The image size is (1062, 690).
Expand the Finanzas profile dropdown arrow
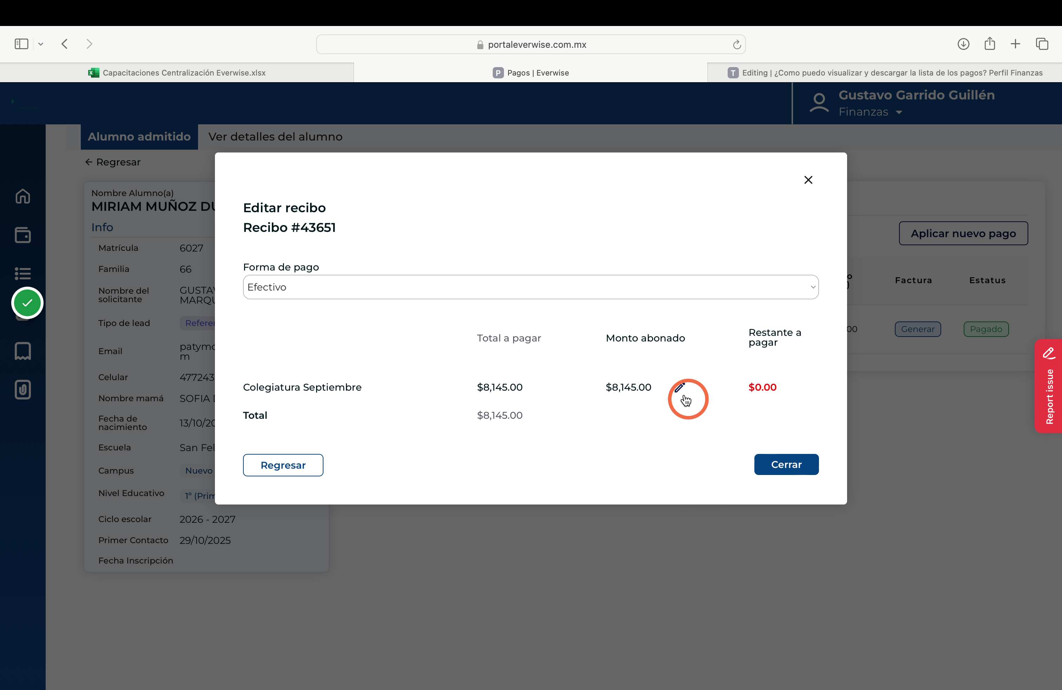click(x=899, y=112)
